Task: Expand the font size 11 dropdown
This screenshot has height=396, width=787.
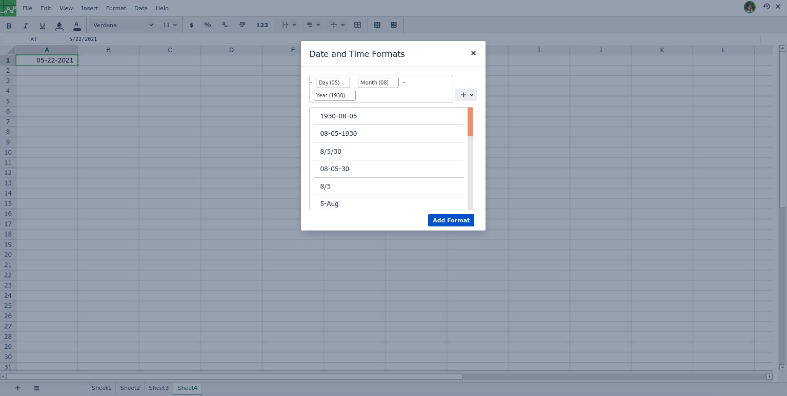Action: point(169,25)
